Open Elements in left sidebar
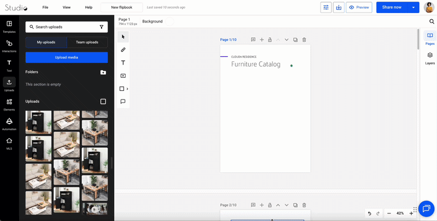Screen dimensions: 437x221 [9, 104]
